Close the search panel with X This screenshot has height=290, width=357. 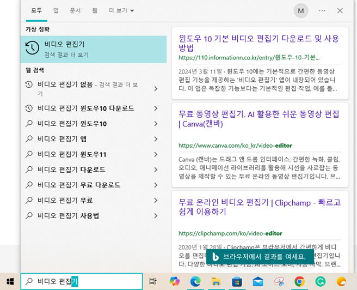[x=340, y=10]
